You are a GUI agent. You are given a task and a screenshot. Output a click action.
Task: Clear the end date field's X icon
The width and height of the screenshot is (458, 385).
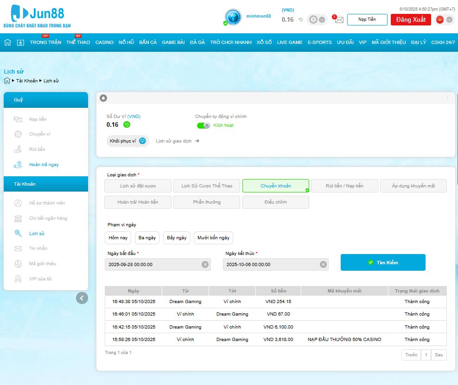tap(323, 264)
